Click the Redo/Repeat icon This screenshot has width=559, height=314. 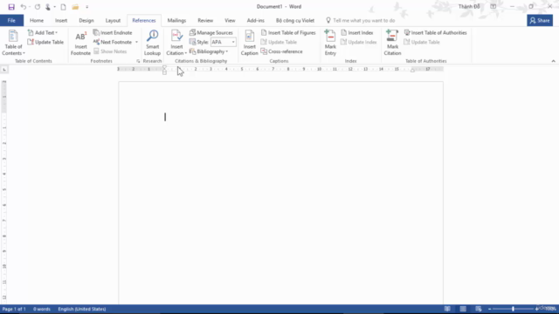pyautogui.click(x=38, y=7)
